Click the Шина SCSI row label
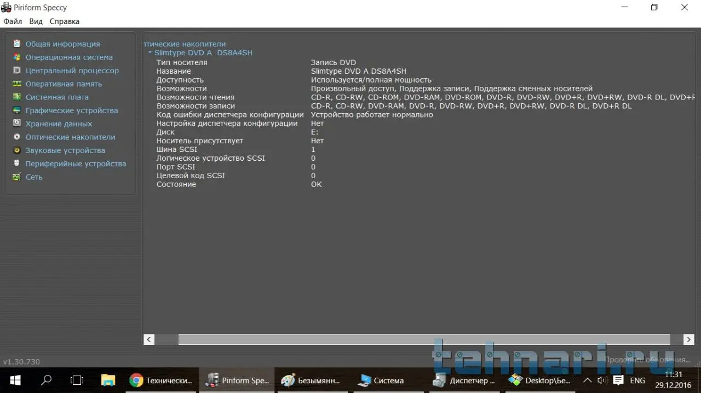701x393 pixels. pos(177,149)
